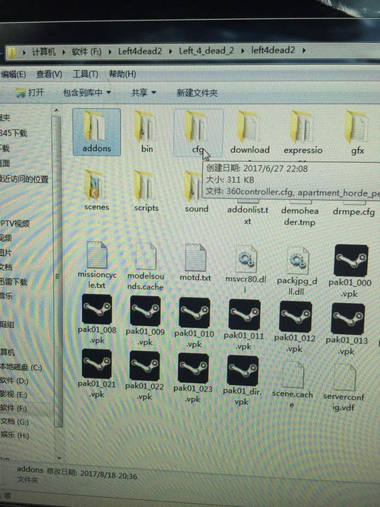The height and width of the screenshot is (507, 380).
Task: Open 影视 (E:) in navigation pane
Action: pyautogui.click(x=14, y=395)
